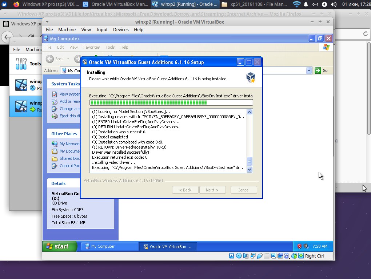371x279 pixels.
Task: Open the Tools menu in My Computer
Action: pos(110,47)
